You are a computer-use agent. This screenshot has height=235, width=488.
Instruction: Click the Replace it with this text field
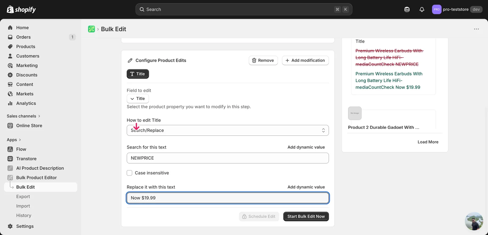click(x=228, y=198)
